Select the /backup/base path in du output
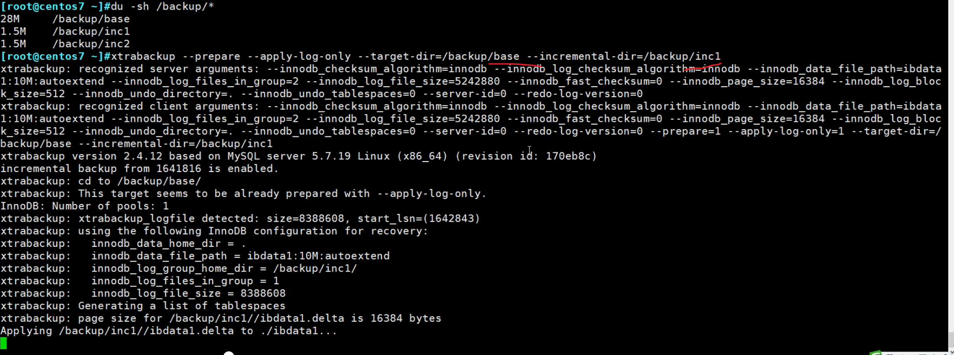Screen dimensions: 954x355 pyautogui.click(x=91, y=19)
